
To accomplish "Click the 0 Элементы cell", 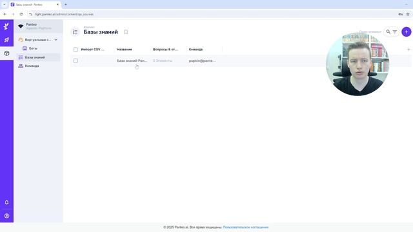I will (x=163, y=61).
